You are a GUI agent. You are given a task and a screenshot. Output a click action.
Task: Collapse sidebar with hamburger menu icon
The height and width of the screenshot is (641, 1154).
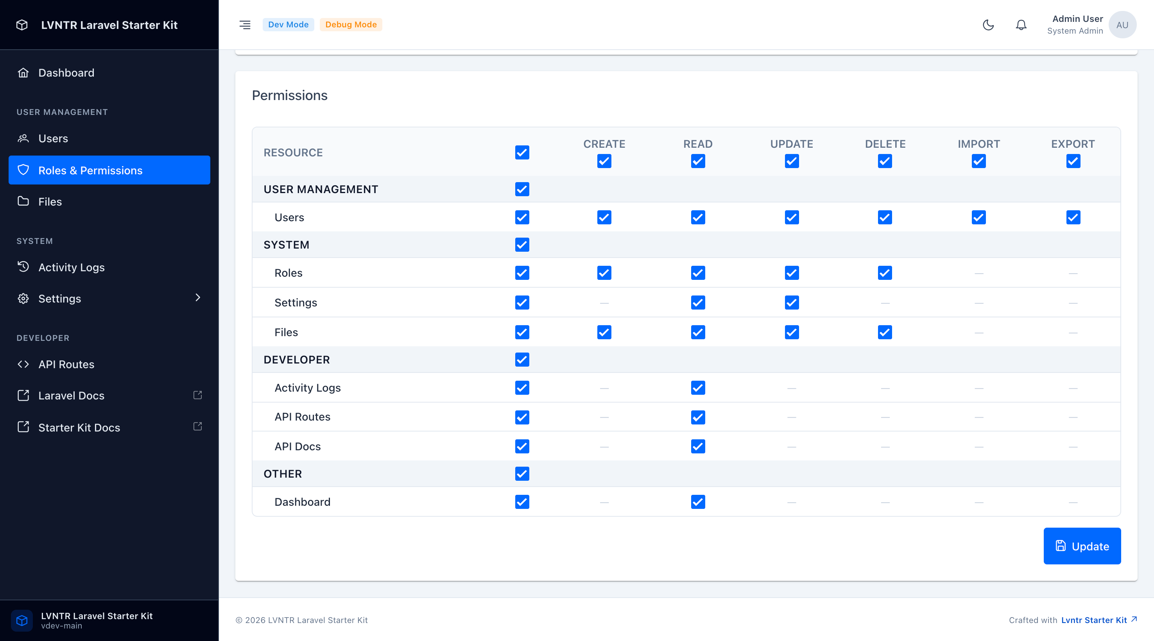point(245,25)
